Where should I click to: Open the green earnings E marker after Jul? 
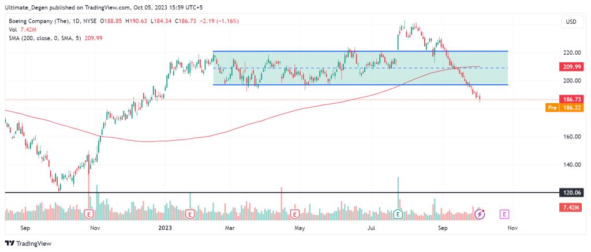click(398, 215)
